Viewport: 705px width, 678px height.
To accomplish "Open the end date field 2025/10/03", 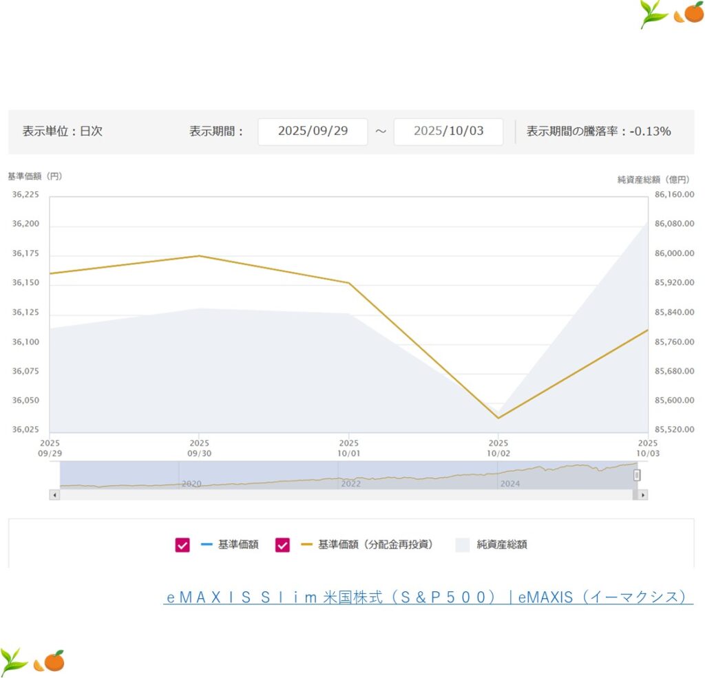I will (x=448, y=131).
